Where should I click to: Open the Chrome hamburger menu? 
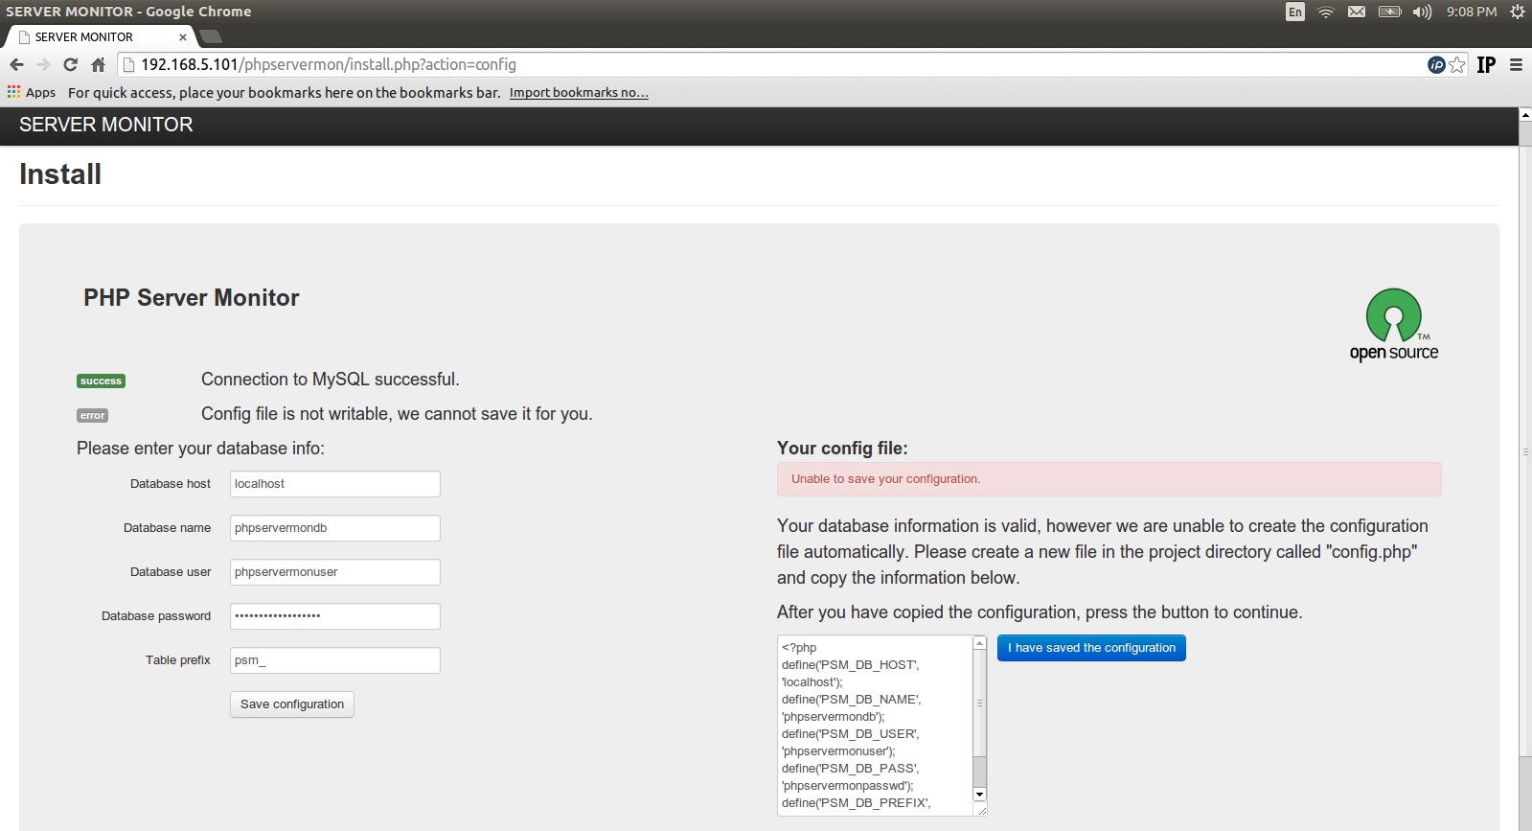1516,64
